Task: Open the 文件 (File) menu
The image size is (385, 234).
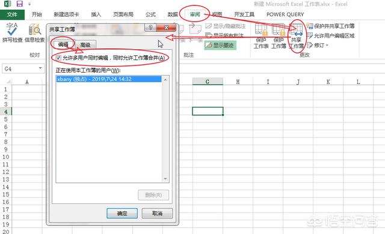Action: point(12,14)
